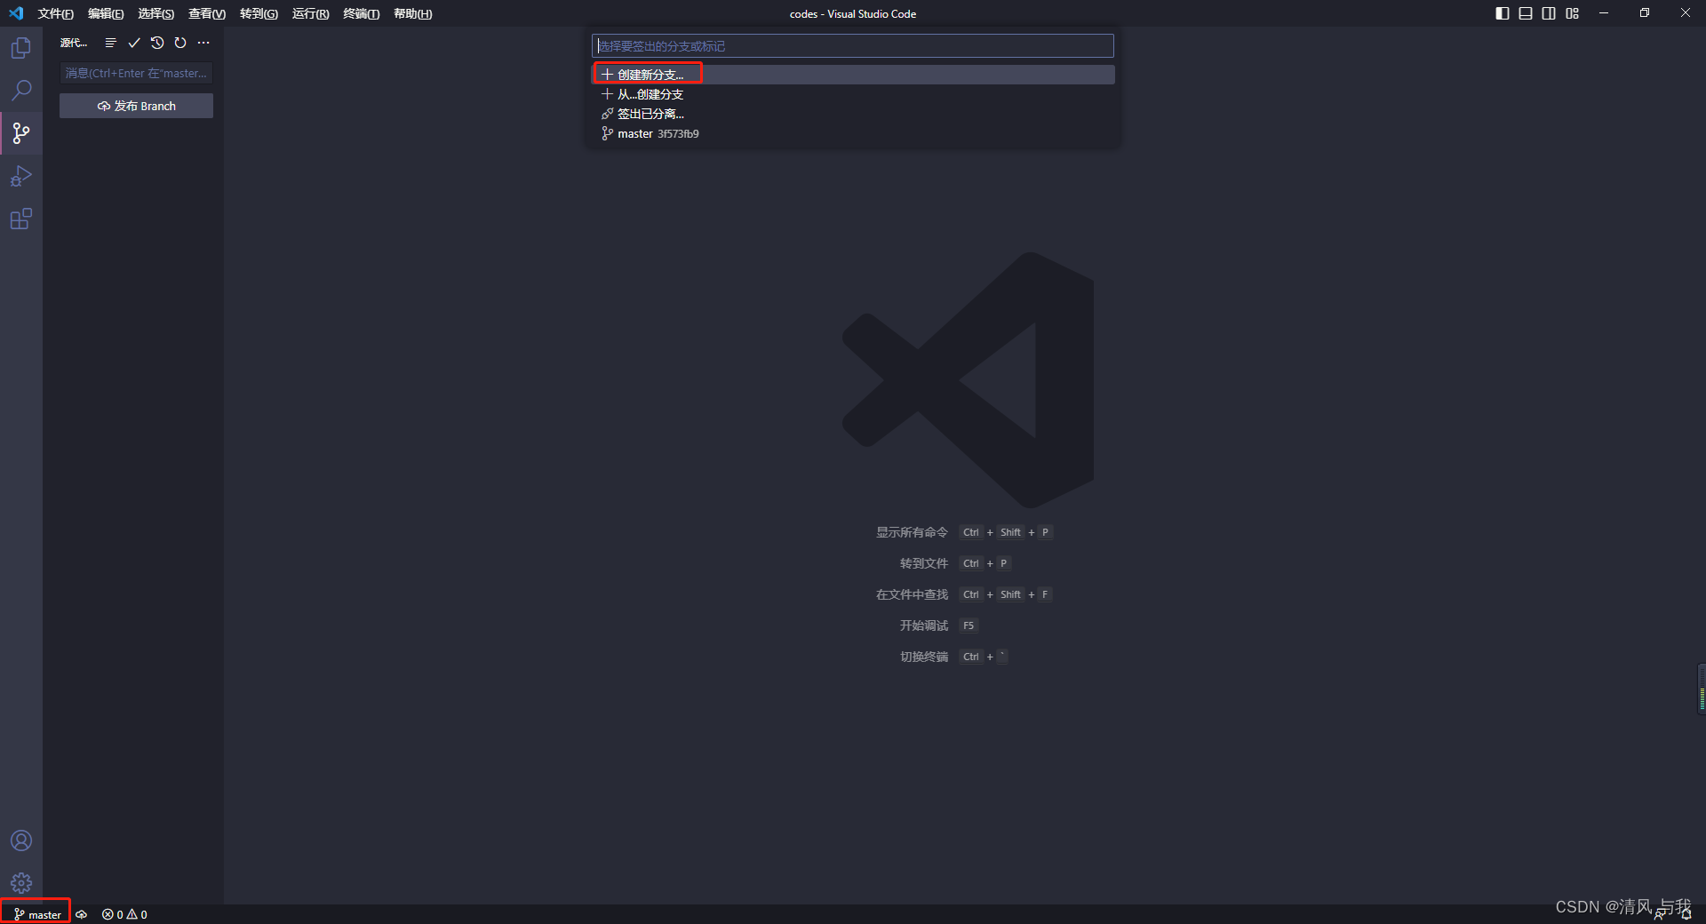
Task: Open the more actions ellipsis in source control
Action: tap(203, 43)
